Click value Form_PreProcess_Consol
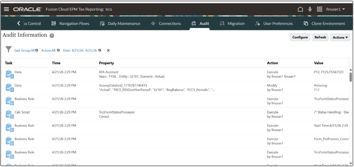The height and width of the screenshot is (167, 354). pos(331,139)
